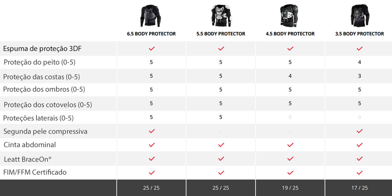The height and width of the screenshot is (196, 392).
Task: Click the 17 / 25 total score cell
Action: [359, 188]
